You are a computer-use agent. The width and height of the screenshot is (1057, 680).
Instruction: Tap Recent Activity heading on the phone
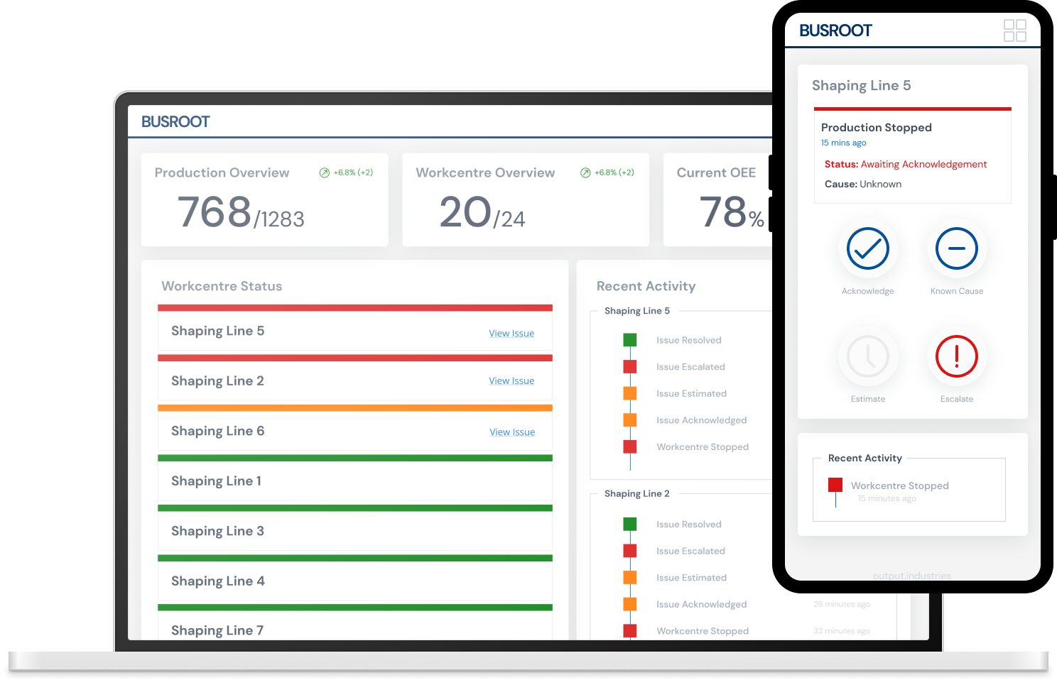coord(865,459)
